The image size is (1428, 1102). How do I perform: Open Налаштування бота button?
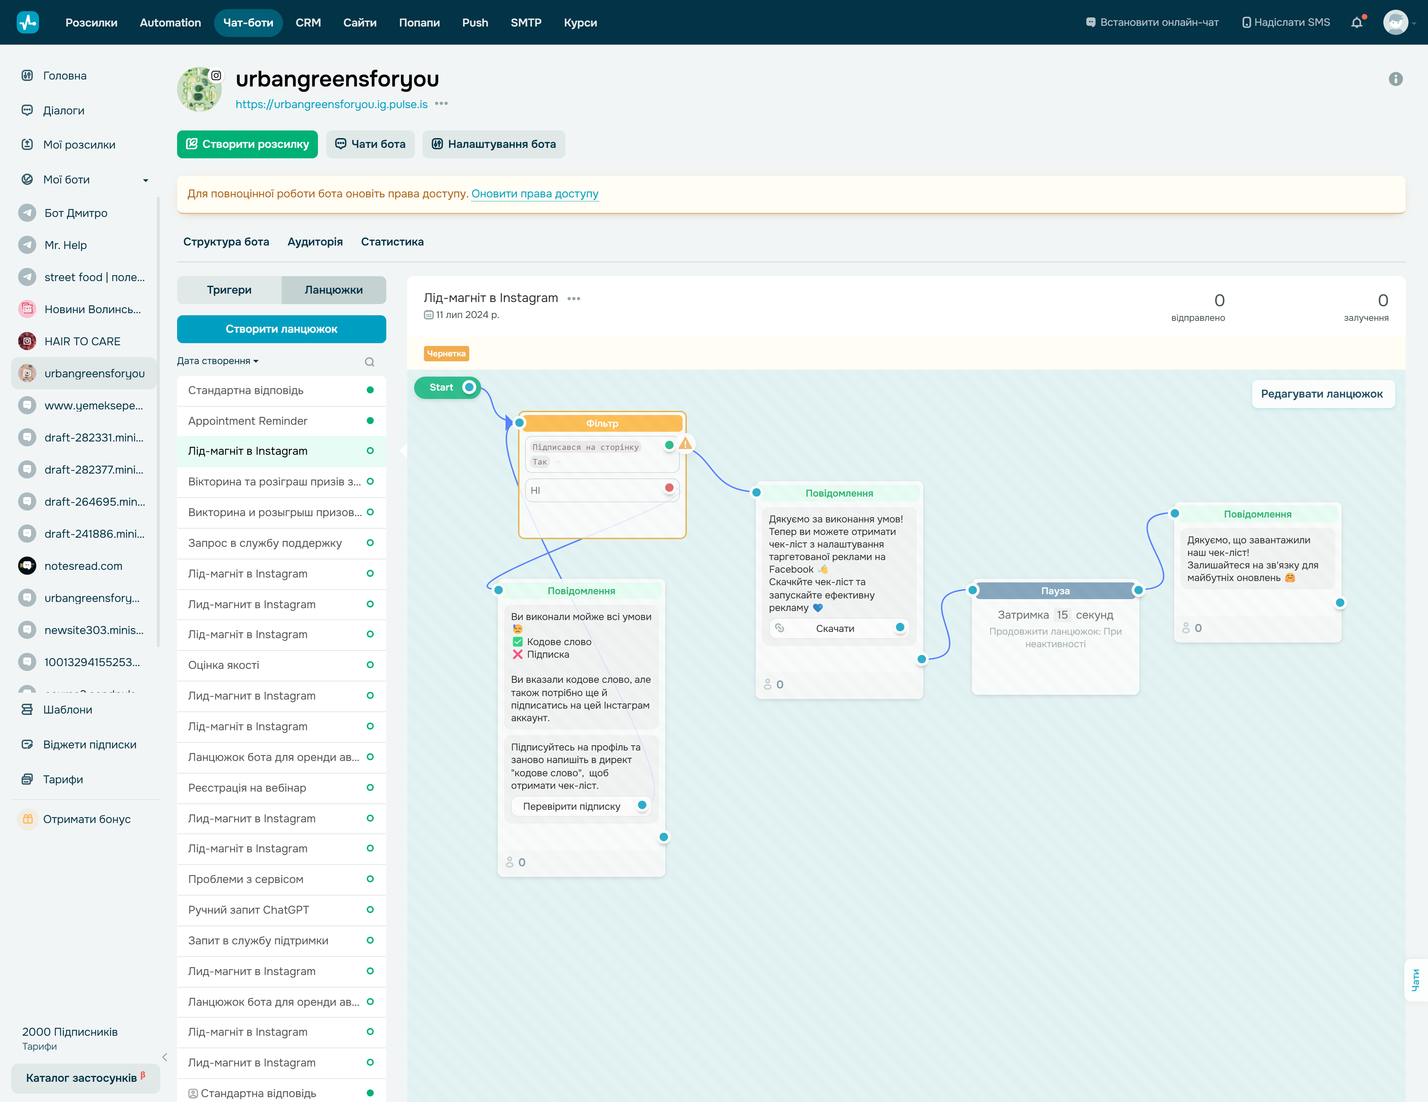[494, 144]
